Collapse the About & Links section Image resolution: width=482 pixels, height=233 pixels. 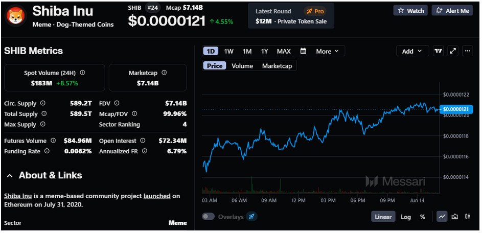click(10, 176)
